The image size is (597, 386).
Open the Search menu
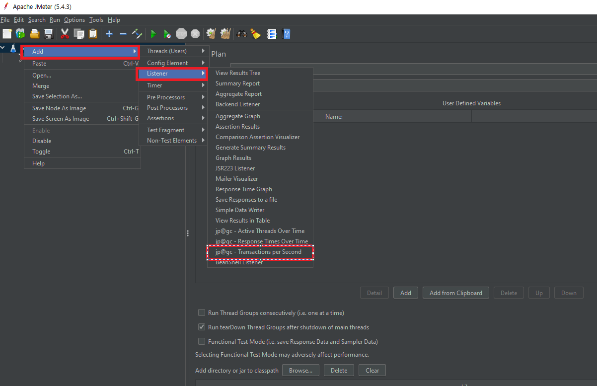coord(37,20)
